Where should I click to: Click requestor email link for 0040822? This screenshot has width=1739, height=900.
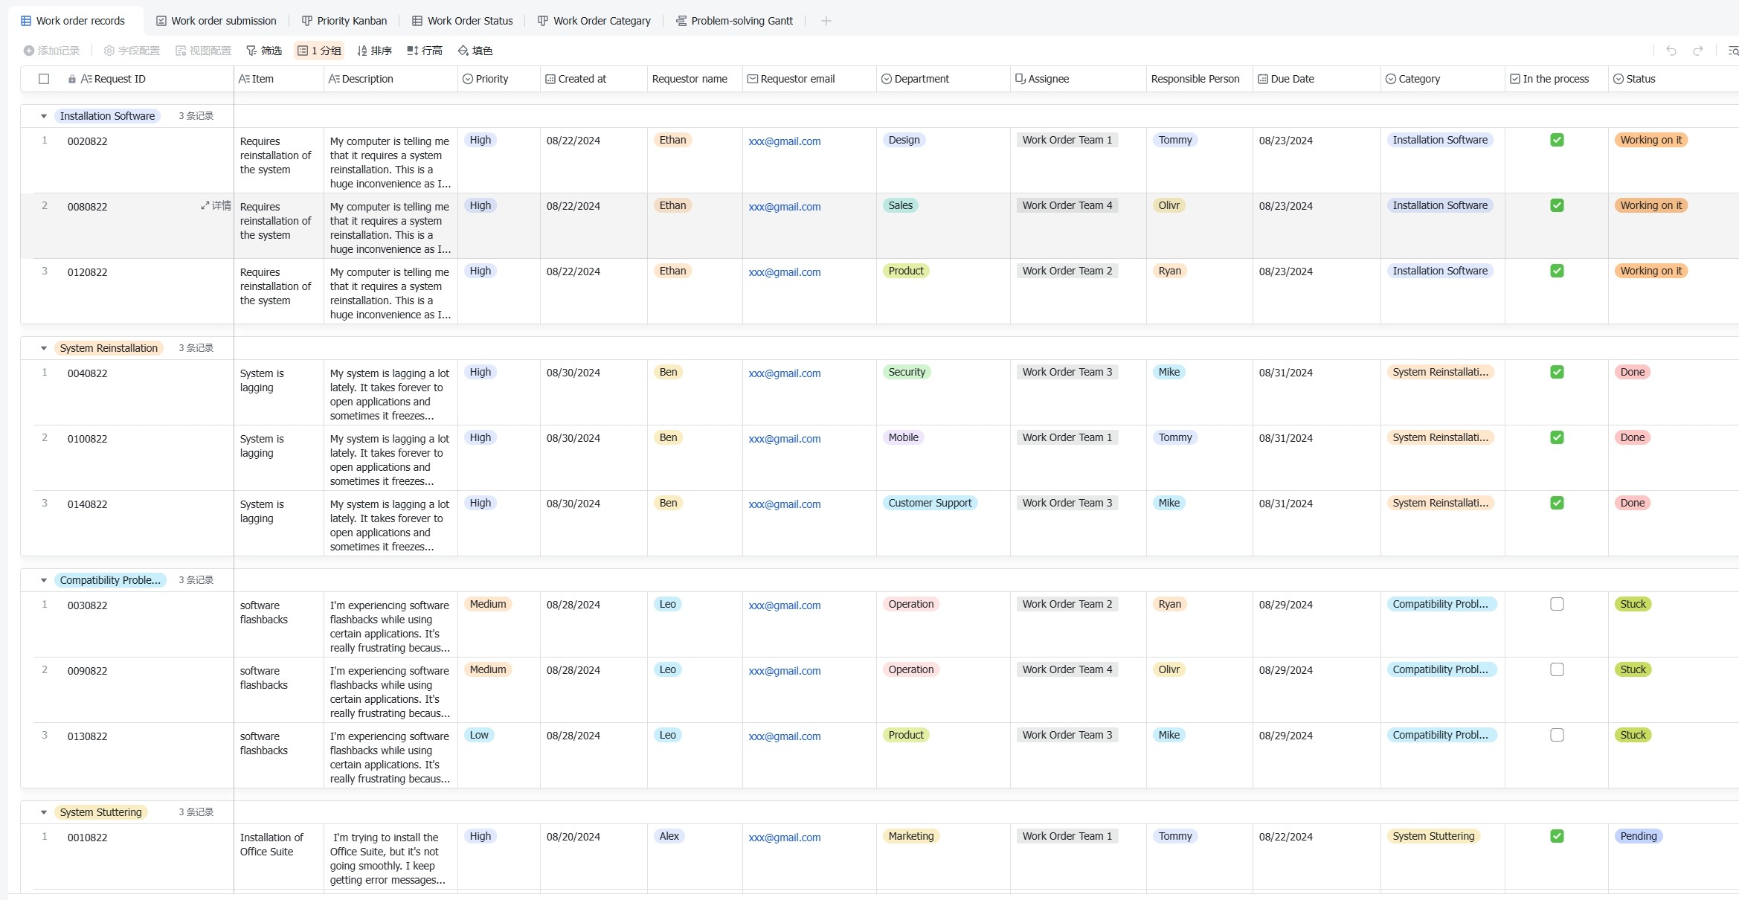tap(785, 373)
